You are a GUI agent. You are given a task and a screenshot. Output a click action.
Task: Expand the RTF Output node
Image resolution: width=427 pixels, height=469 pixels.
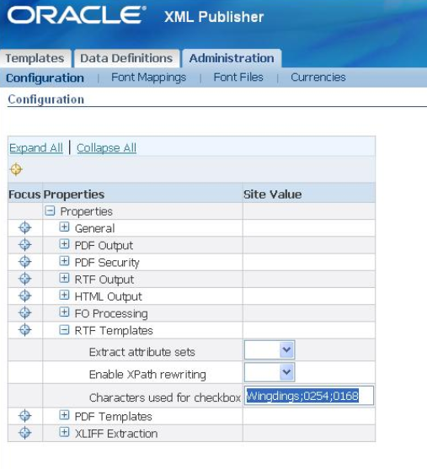64,278
